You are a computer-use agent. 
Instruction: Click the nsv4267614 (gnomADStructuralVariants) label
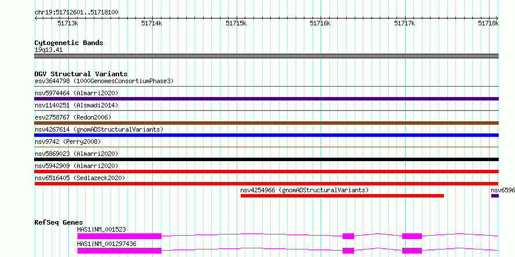point(99,129)
